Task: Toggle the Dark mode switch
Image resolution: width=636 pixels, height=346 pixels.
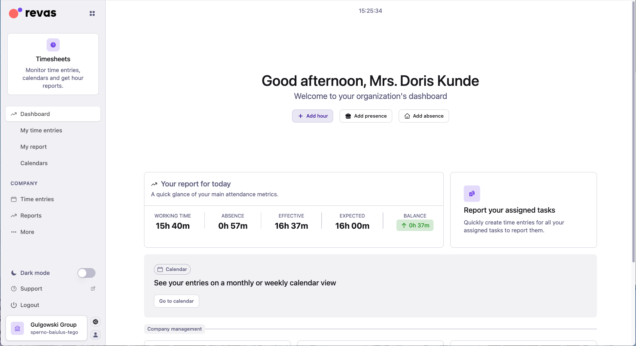Action: [86, 273]
